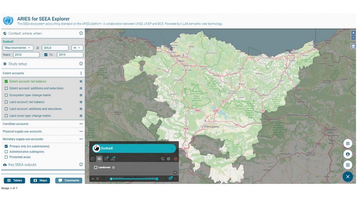
Task: Open table icon for Extent account: additions and reductions
Action: (x=81, y=88)
